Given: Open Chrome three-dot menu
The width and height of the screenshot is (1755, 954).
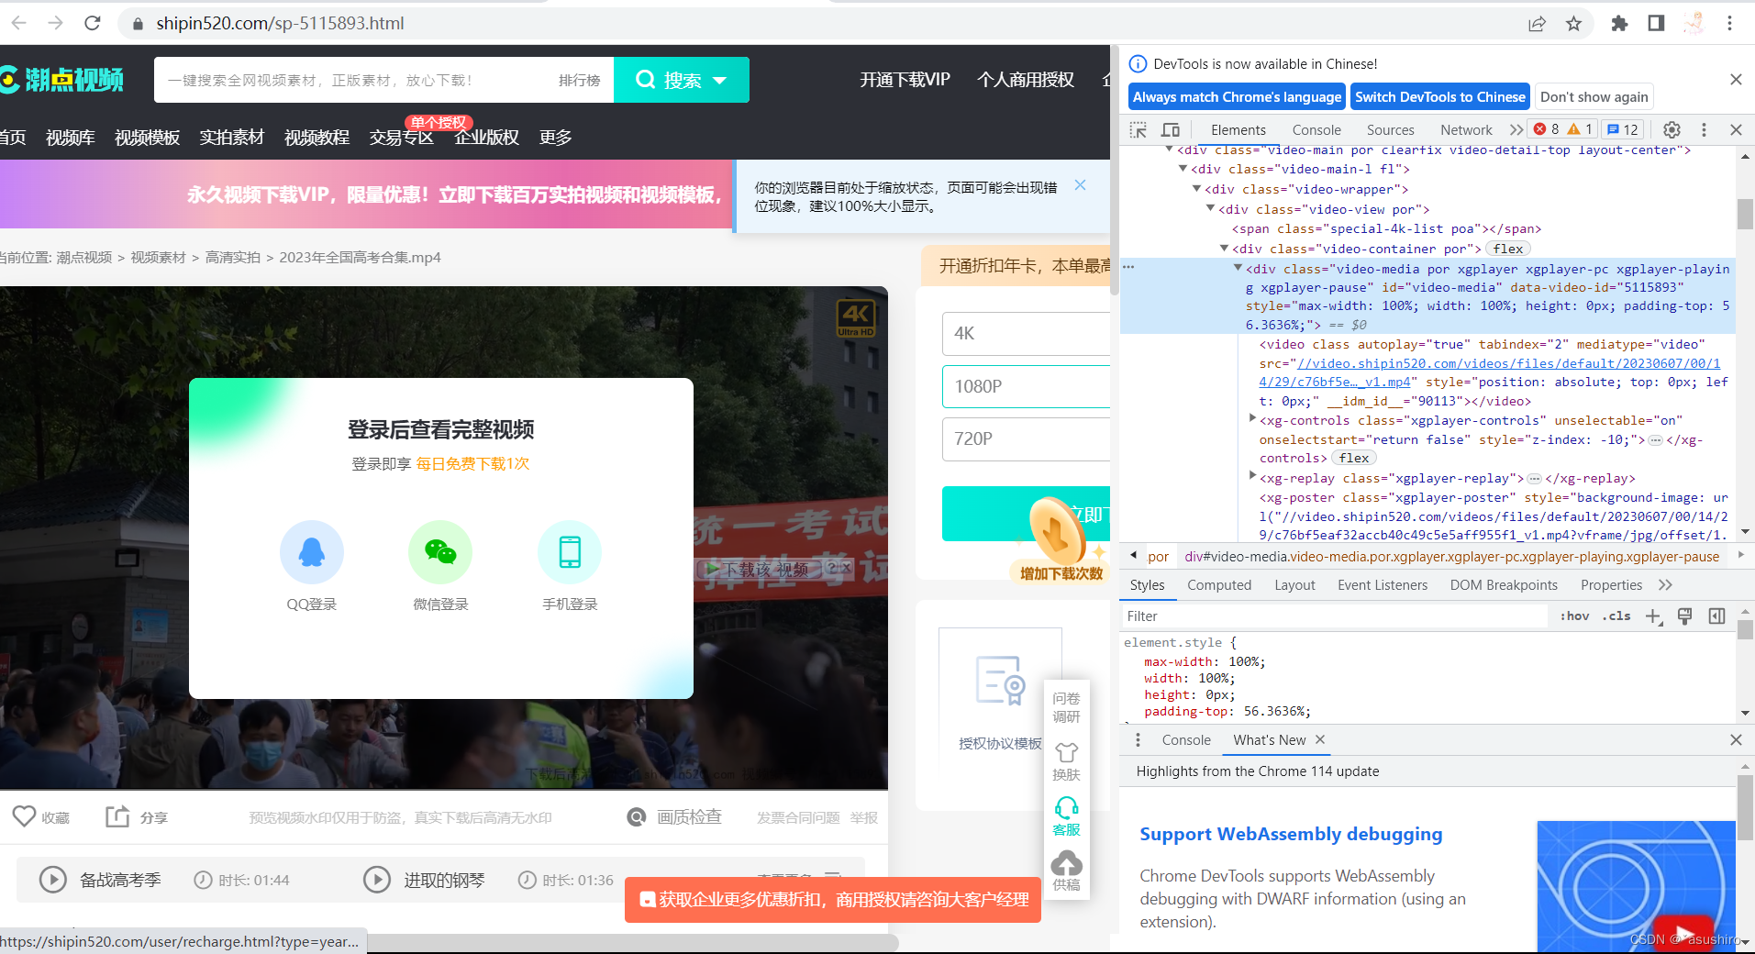Looking at the screenshot, I should pyautogui.click(x=1729, y=24).
